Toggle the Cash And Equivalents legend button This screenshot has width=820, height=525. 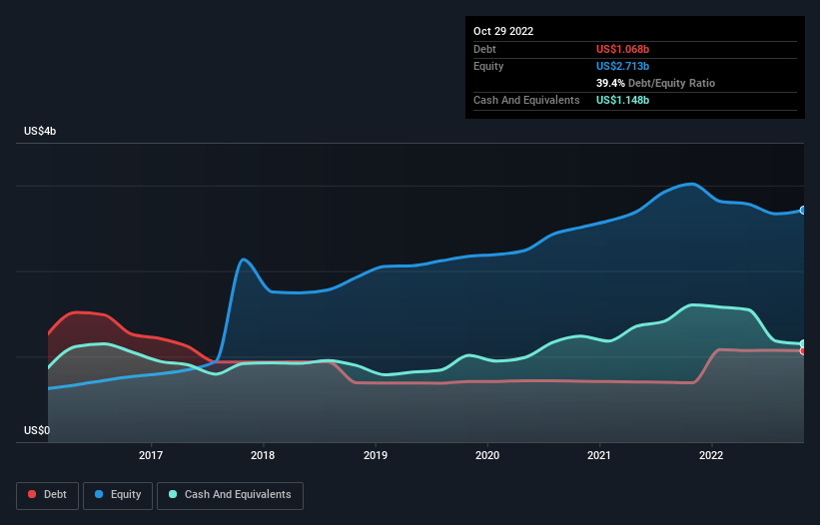[230, 495]
